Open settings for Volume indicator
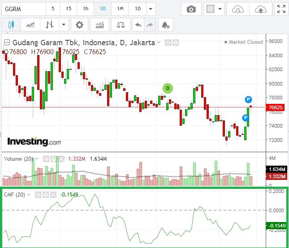289x248 pixels. coord(53,159)
